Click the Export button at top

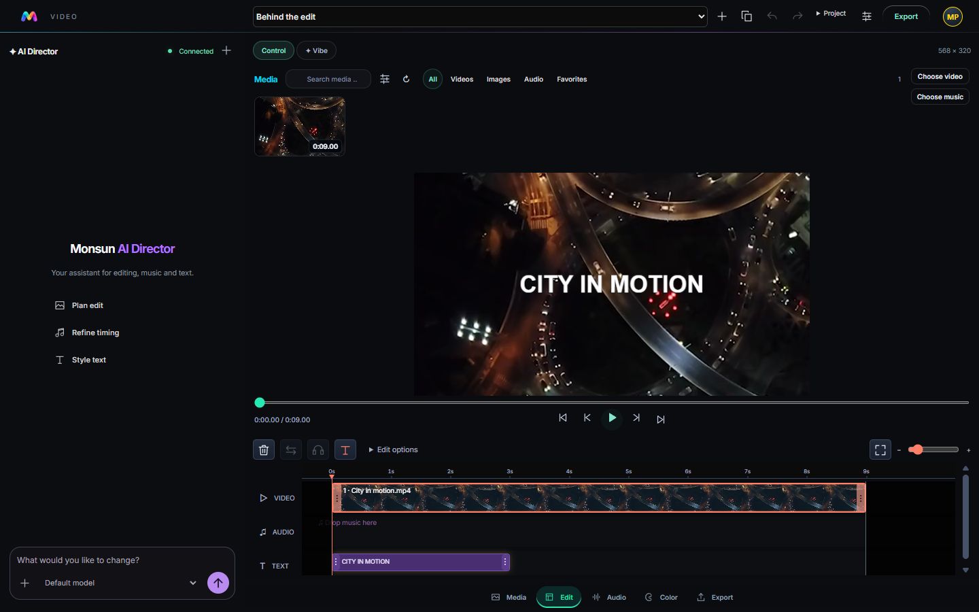[906, 16]
